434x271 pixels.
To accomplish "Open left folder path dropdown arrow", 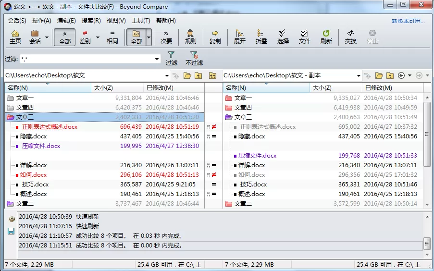I will tap(167, 75).
